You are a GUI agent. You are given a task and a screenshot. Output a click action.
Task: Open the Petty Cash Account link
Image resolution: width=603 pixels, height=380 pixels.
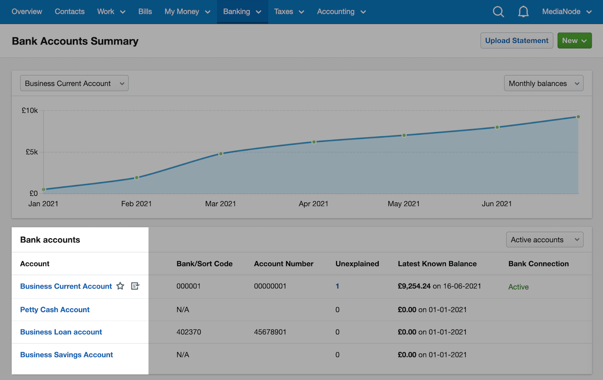pos(55,309)
